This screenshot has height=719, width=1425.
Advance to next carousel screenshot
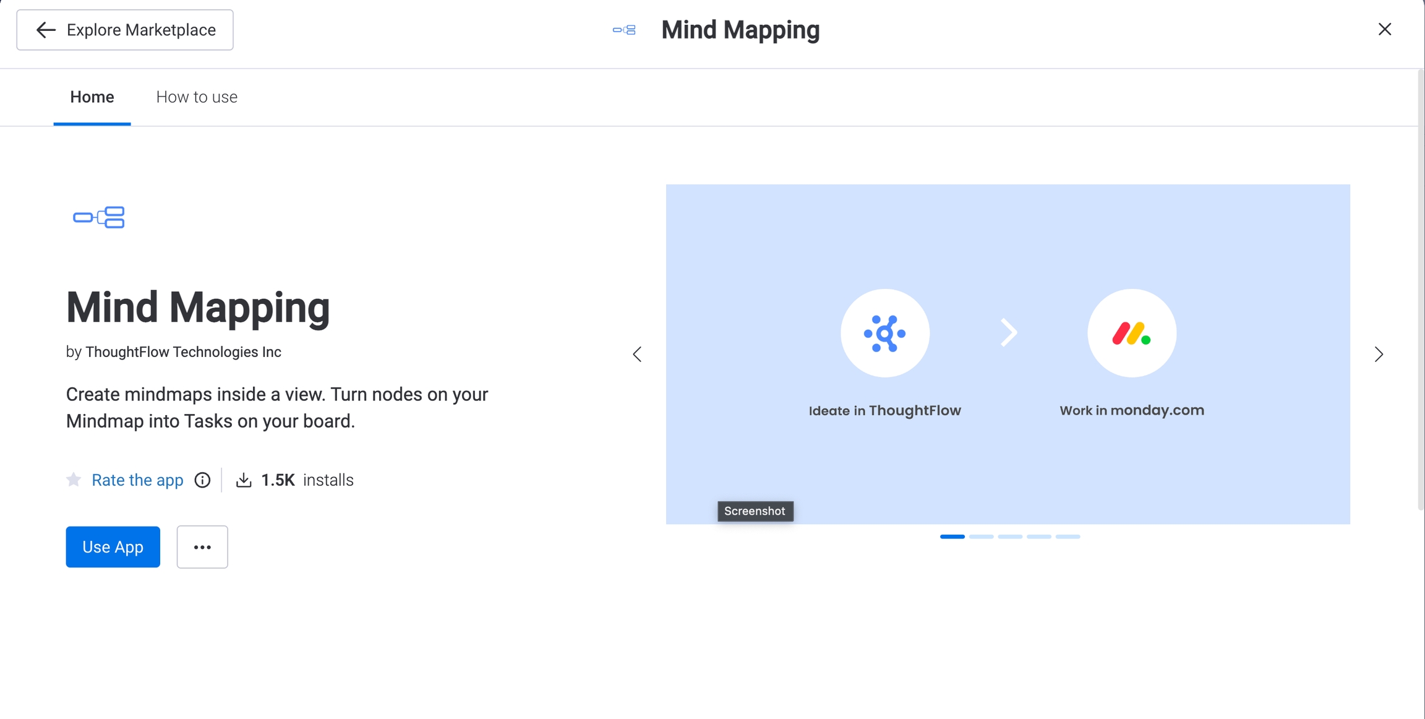(x=1379, y=354)
